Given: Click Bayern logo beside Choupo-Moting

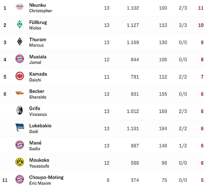Looking at the screenshot, I should (x=19, y=180).
